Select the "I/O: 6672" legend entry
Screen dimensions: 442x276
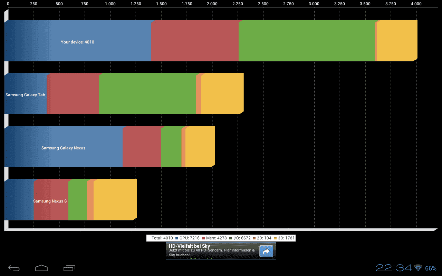pyautogui.click(x=240, y=238)
